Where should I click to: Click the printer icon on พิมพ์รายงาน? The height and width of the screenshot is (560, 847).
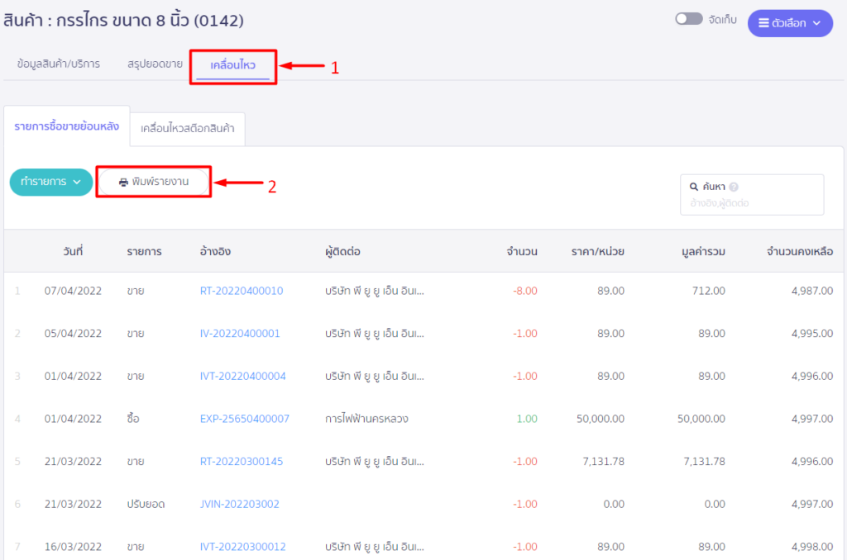(x=123, y=182)
